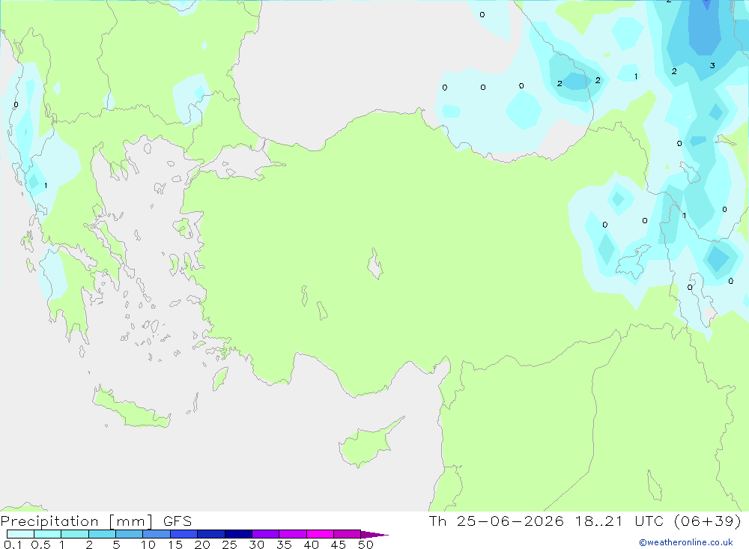Viewport: 749px width, 549px height.
Task: Click the '30' legend scale label
Action: click(x=257, y=545)
